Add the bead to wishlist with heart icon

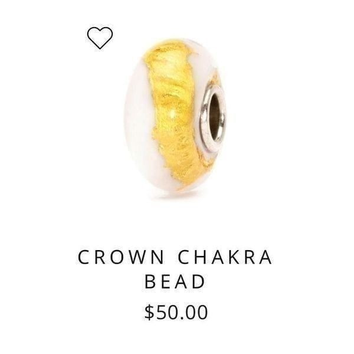click(x=100, y=38)
